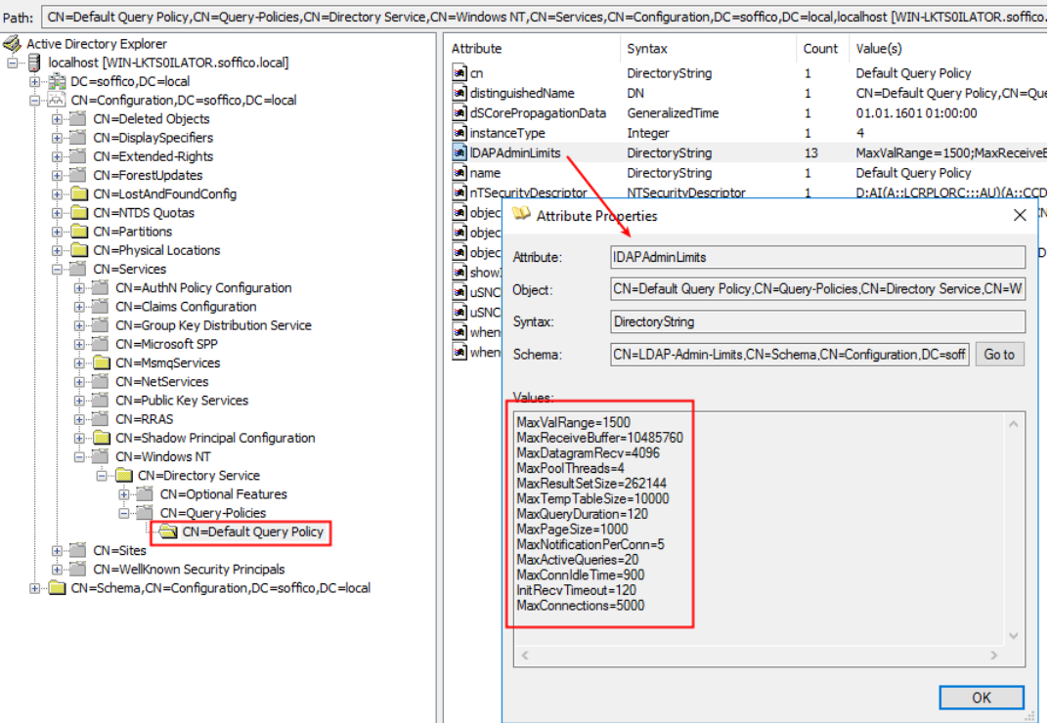Click the instanceType attribute icon
Viewport: 1050px width, 723px height.
pos(459,133)
